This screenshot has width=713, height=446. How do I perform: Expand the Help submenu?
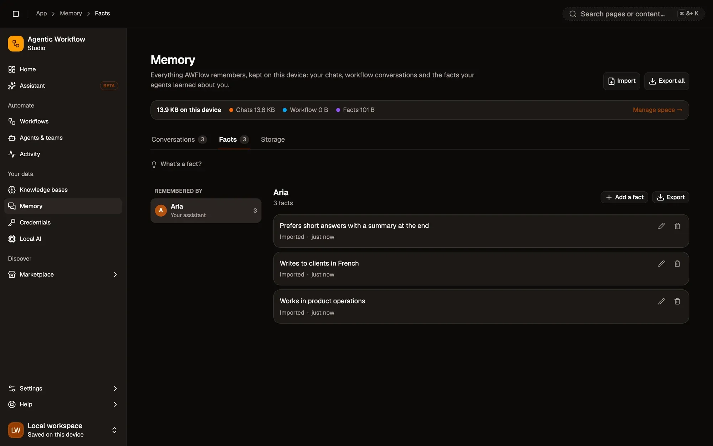(115, 404)
